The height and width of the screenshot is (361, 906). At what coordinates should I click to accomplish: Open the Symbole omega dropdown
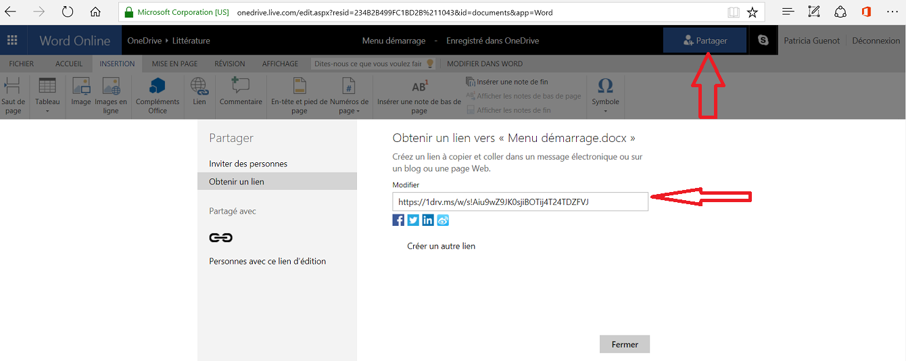pos(606,95)
